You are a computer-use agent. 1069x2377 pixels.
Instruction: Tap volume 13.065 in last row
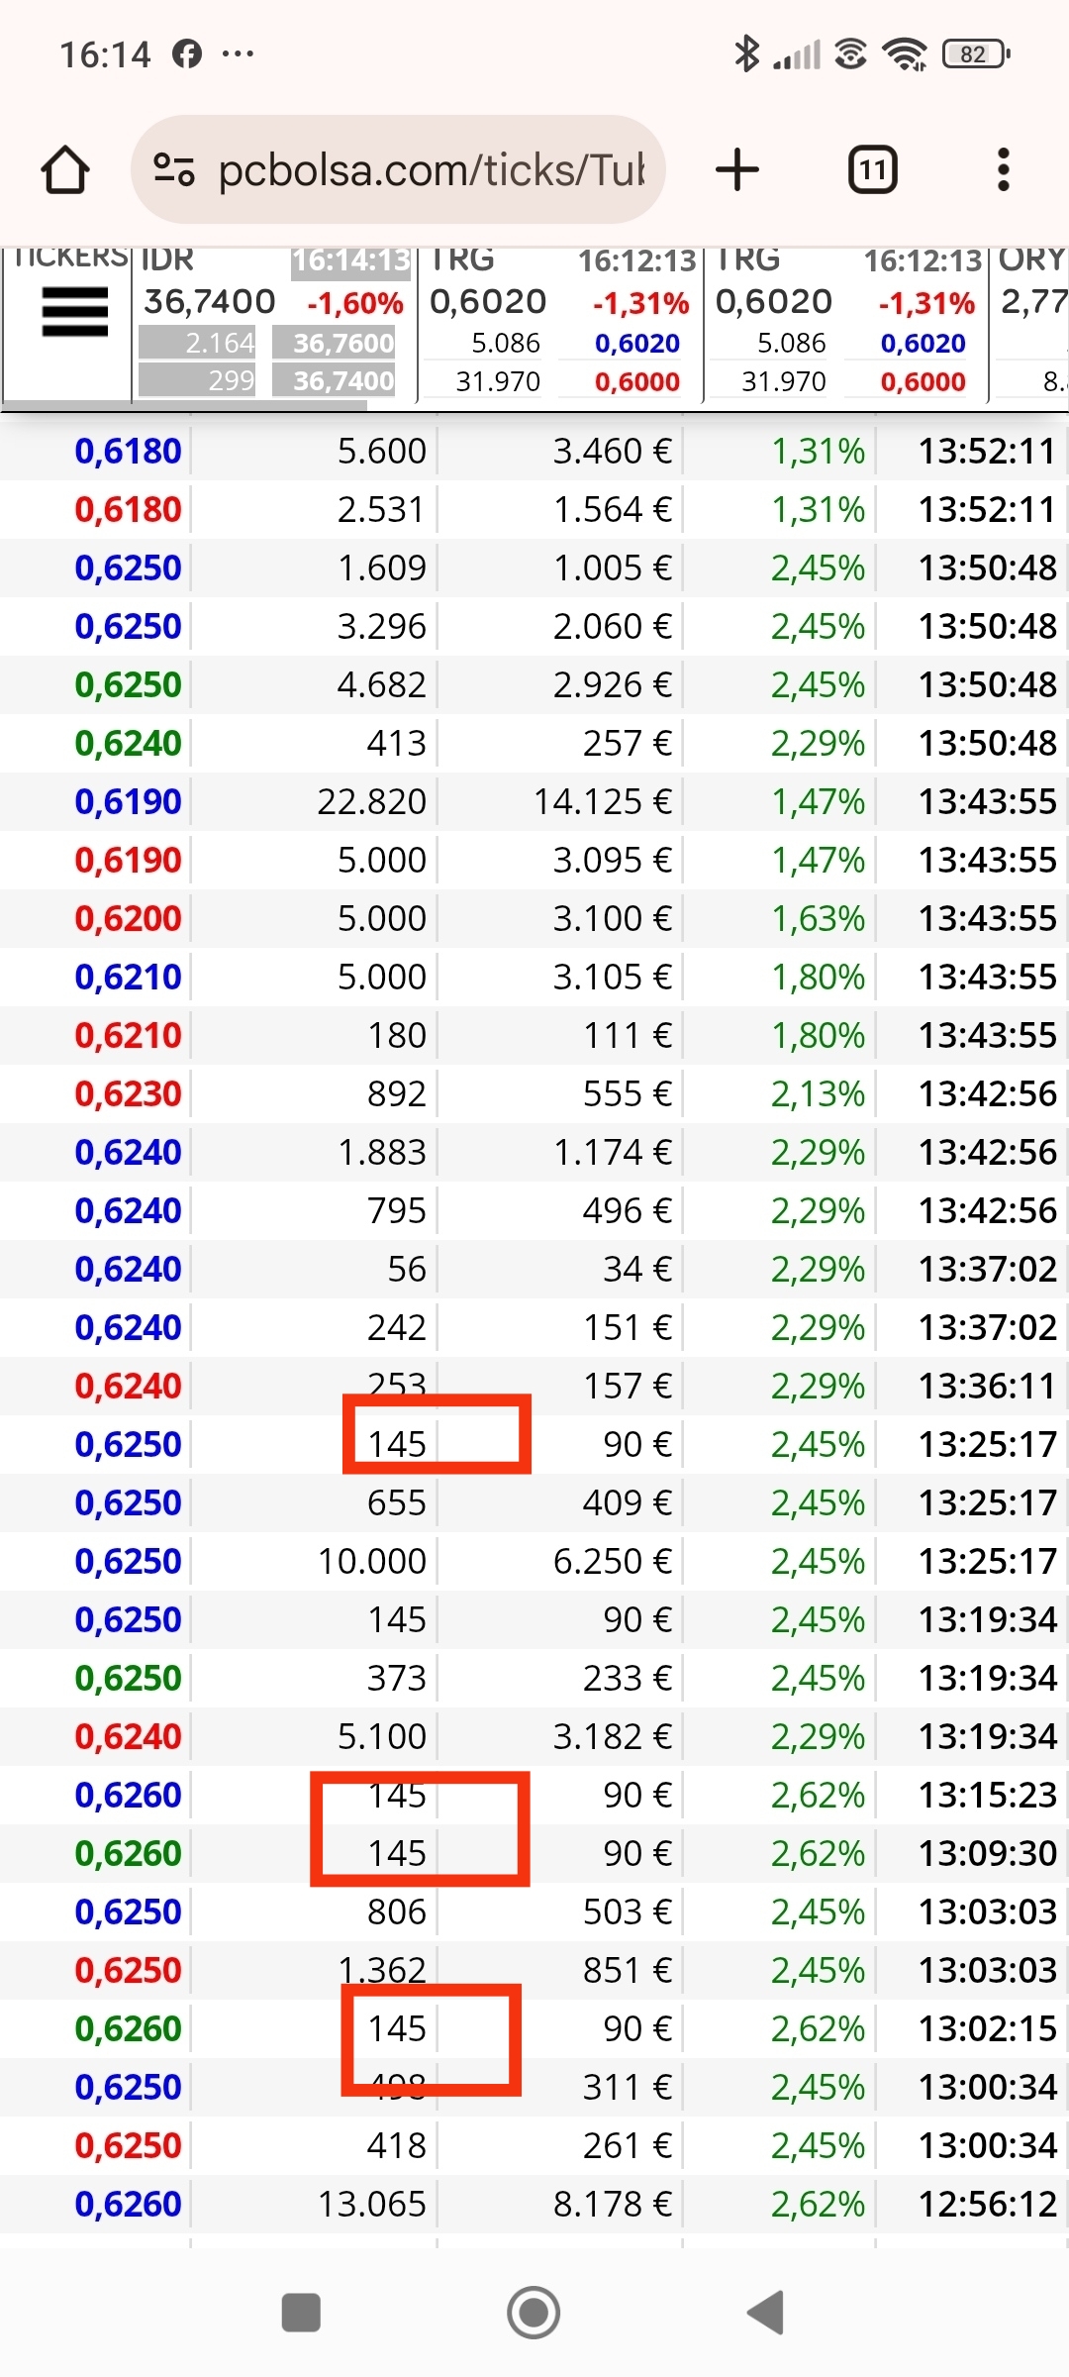click(371, 2204)
